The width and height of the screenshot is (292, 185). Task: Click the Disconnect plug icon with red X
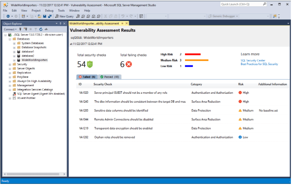click(26, 29)
